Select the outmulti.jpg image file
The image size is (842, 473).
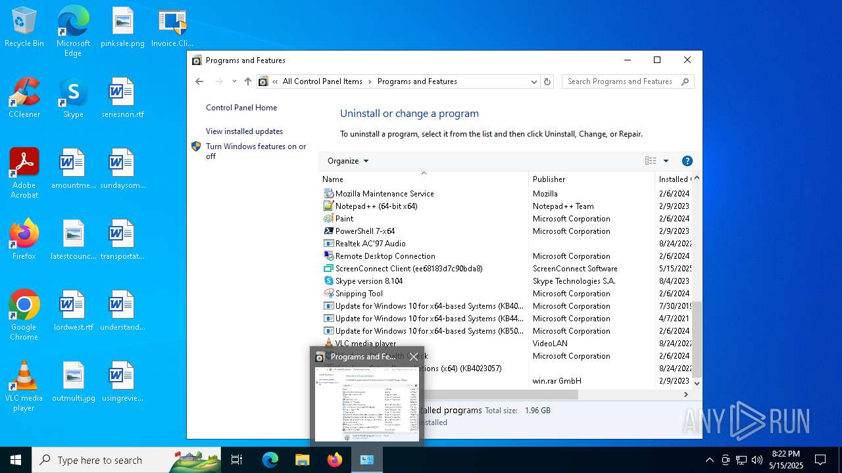[73, 382]
